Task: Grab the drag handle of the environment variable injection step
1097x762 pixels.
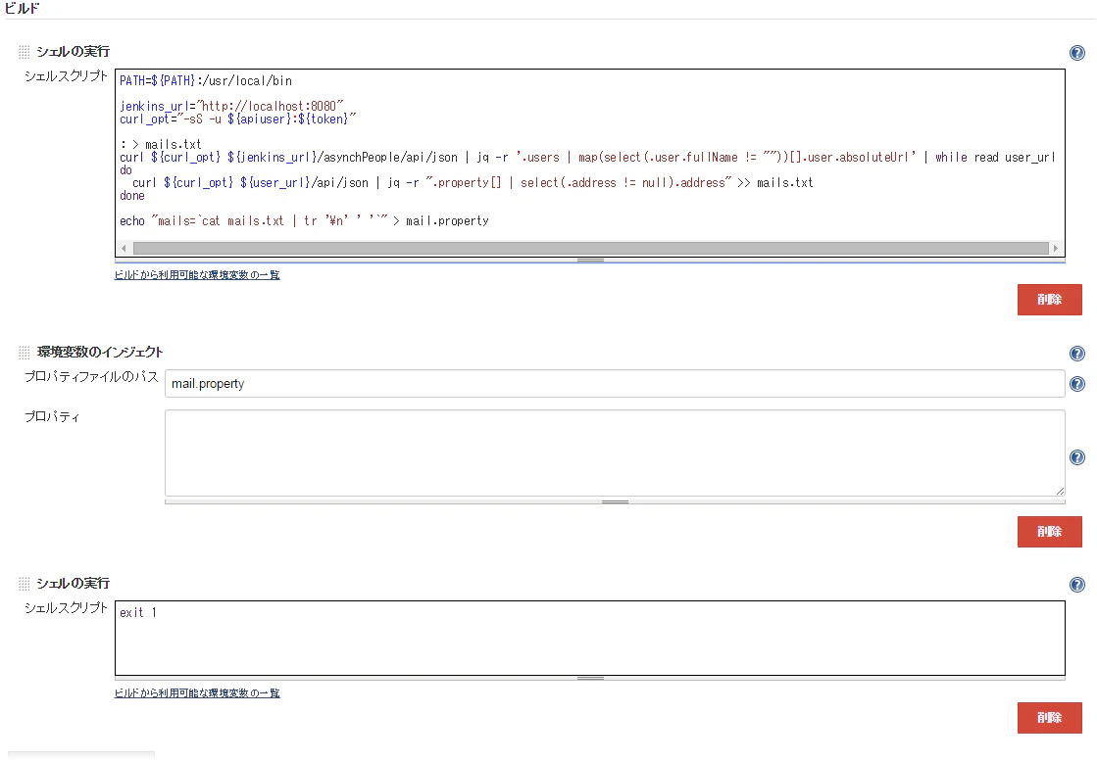Action: point(24,353)
